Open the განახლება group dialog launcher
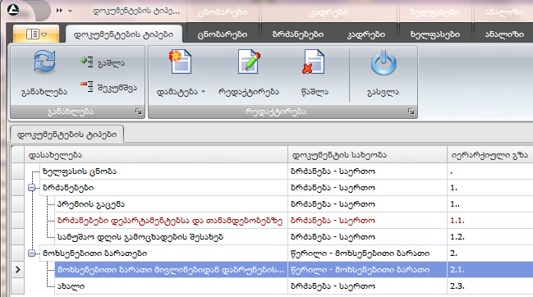 click(x=138, y=112)
